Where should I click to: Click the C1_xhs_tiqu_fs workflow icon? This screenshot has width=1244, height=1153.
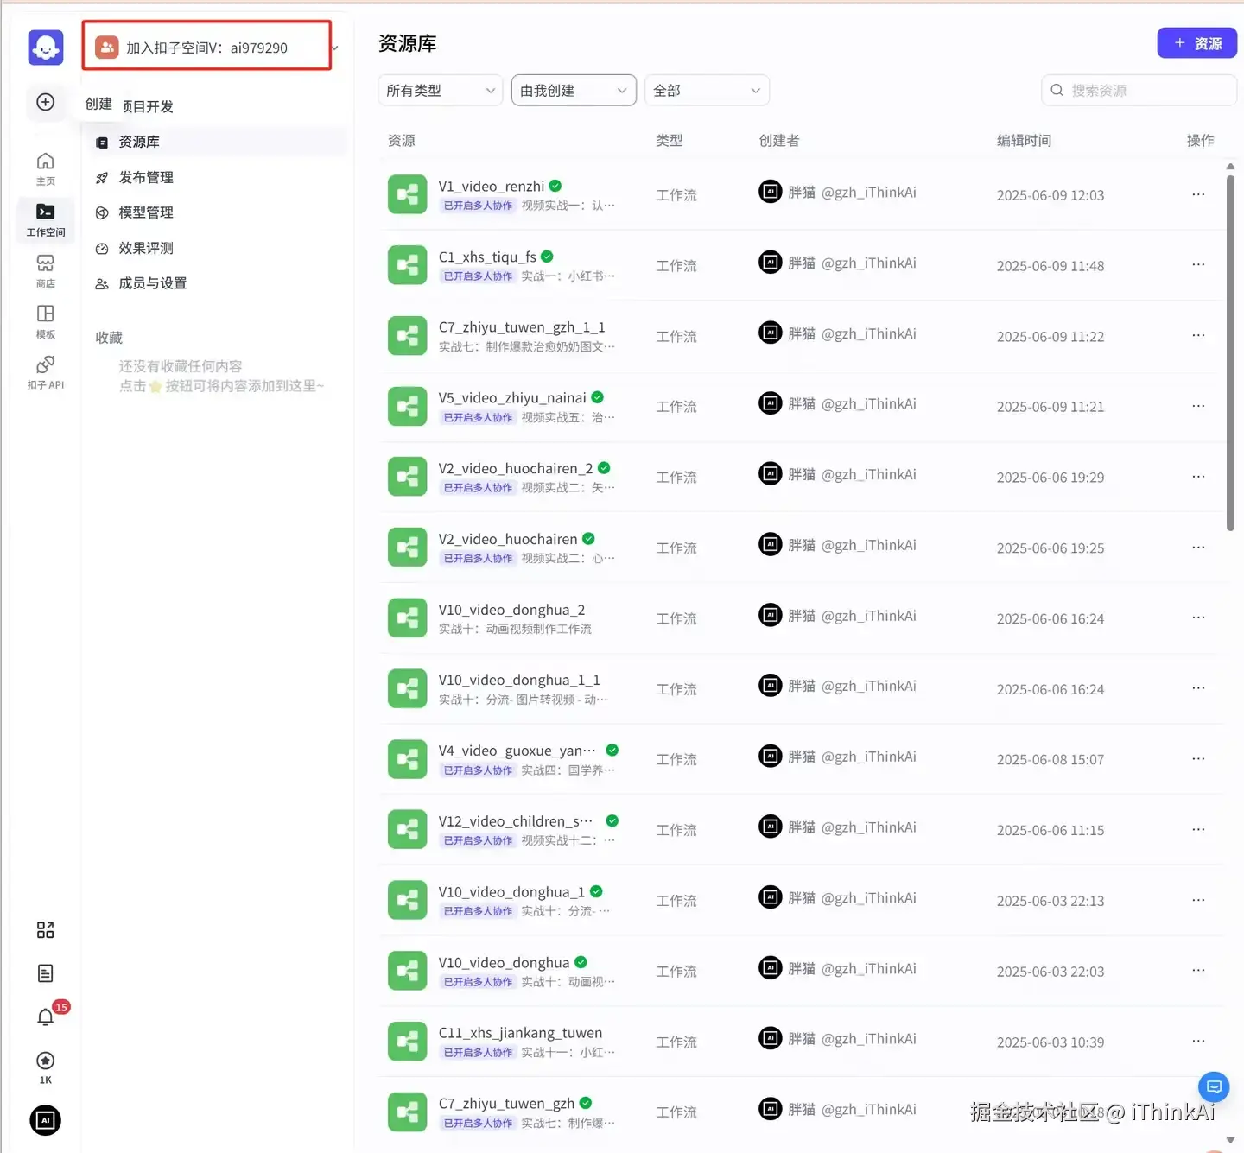pyautogui.click(x=407, y=265)
